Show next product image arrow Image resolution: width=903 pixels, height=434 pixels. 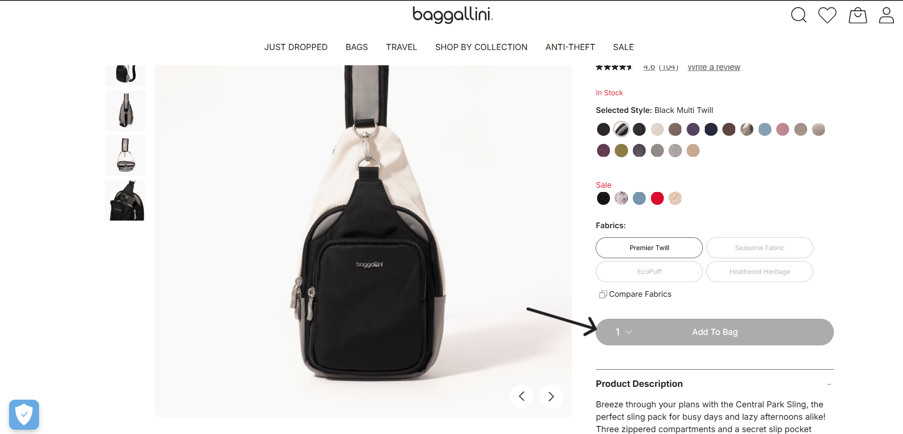pos(551,396)
